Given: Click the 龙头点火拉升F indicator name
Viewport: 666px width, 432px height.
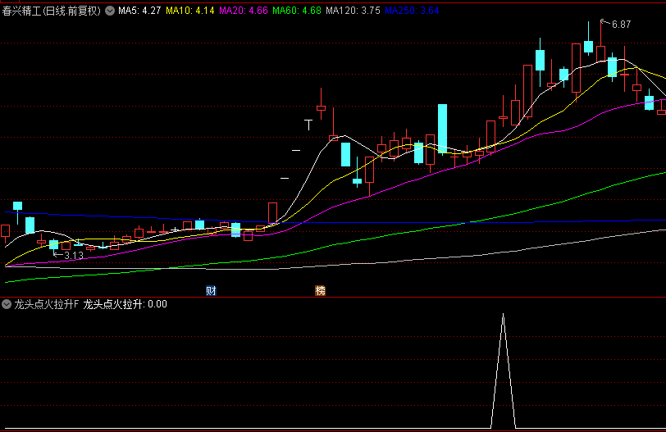Looking at the screenshot, I should (x=47, y=304).
